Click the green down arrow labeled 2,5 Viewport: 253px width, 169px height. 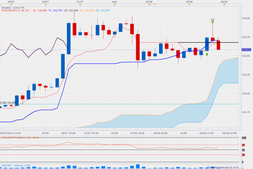[212, 22]
